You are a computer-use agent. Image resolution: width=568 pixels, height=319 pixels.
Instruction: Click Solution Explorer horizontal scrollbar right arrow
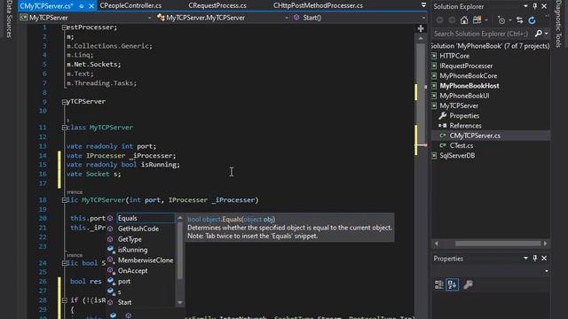(545, 244)
